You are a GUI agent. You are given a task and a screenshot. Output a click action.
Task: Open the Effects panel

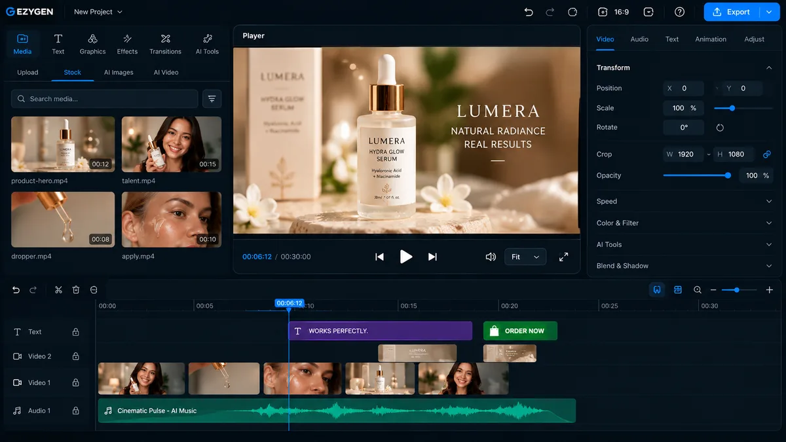[127, 44]
